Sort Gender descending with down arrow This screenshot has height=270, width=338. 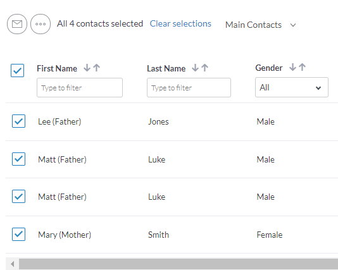(x=292, y=67)
